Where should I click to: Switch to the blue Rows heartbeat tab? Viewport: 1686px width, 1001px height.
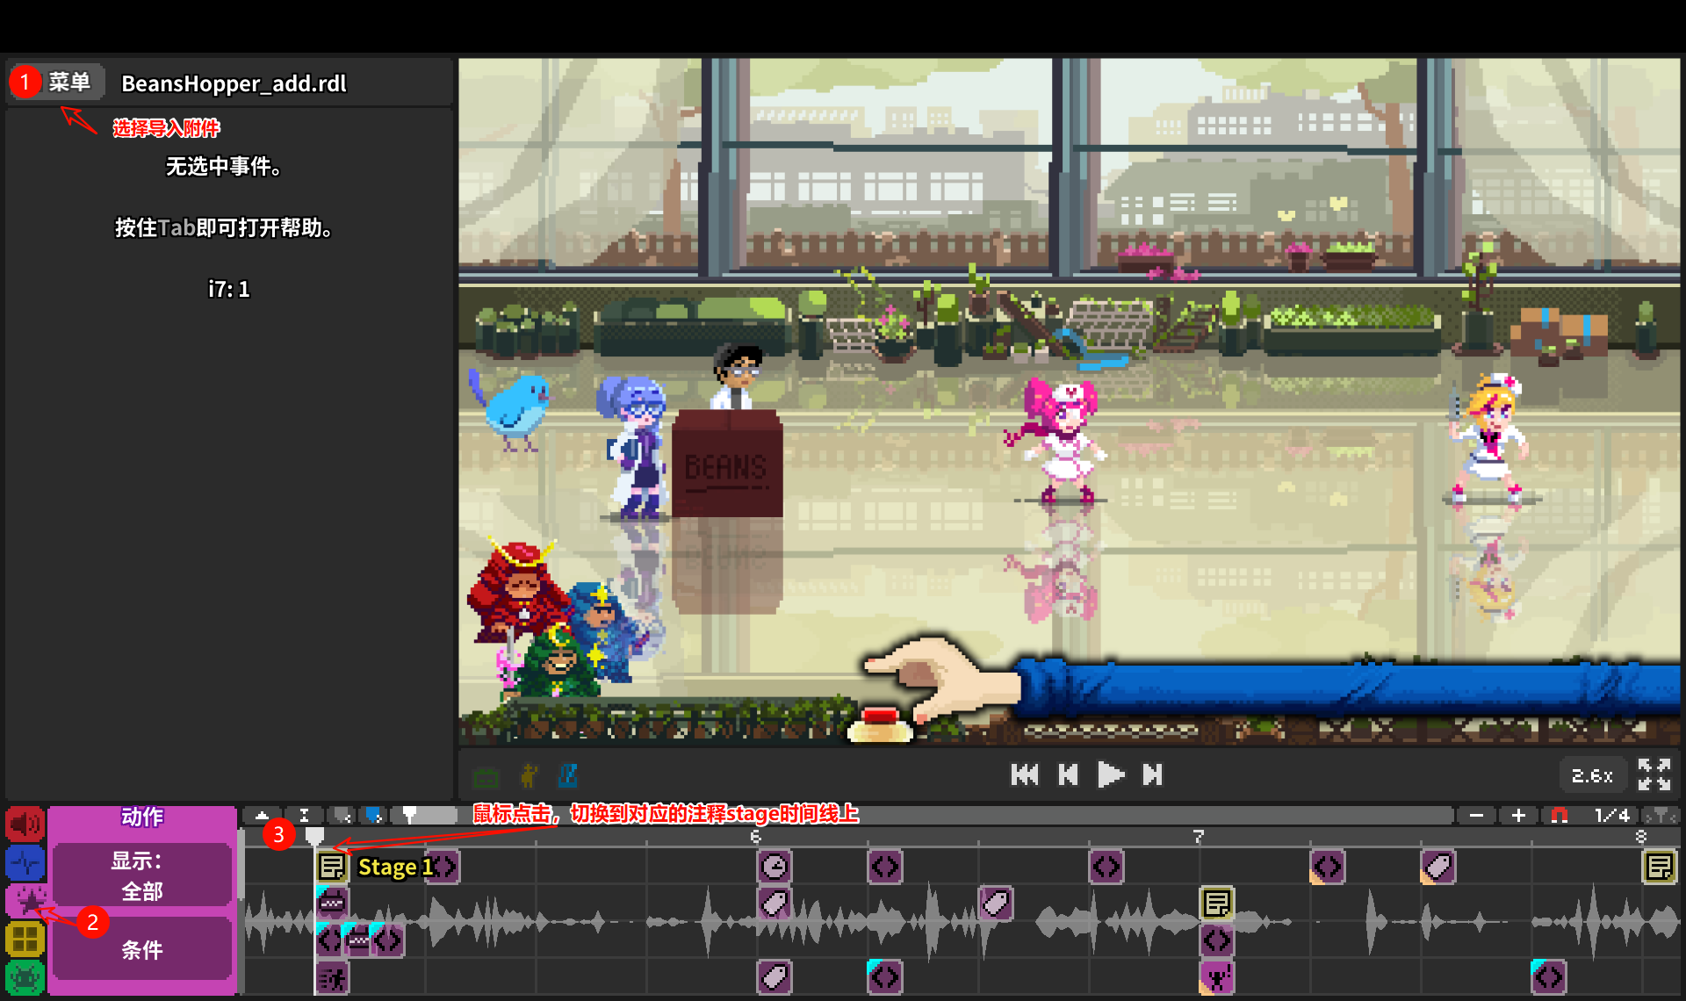tap(25, 862)
